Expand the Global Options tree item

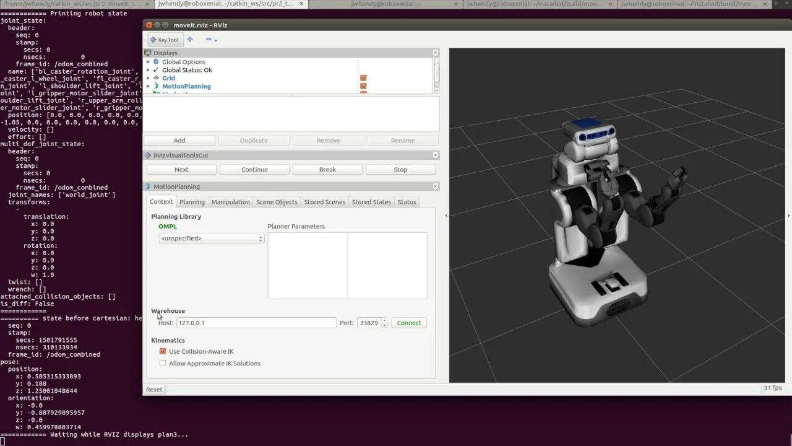click(x=148, y=62)
